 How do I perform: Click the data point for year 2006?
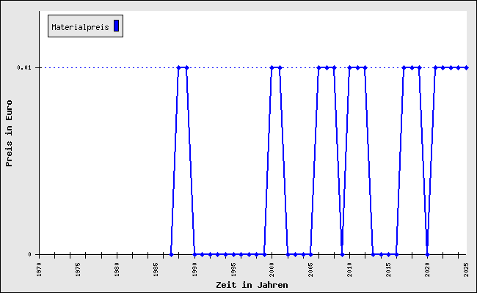pyautogui.click(x=318, y=67)
